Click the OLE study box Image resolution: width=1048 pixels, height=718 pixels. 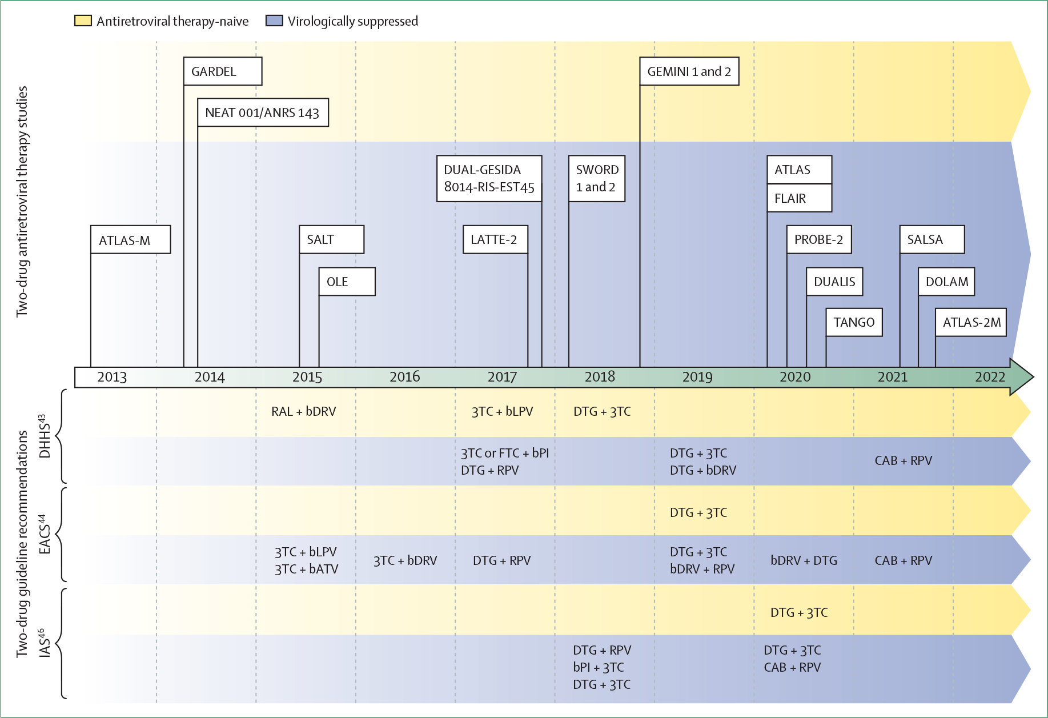point(347,282)
